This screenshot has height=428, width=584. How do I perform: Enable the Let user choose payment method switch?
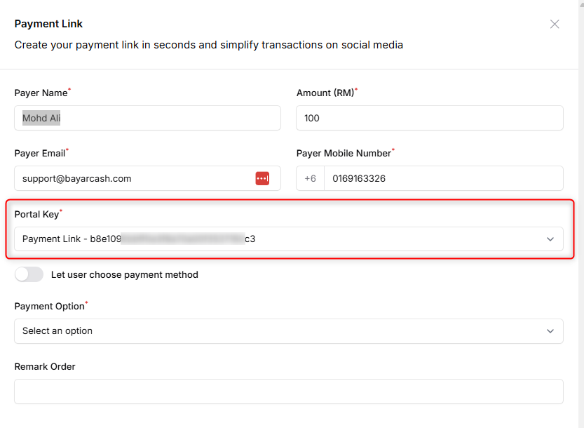coord(29,274)
